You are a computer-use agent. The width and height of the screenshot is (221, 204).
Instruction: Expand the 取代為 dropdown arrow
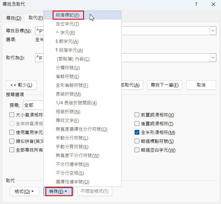click(x=213, y=58)
